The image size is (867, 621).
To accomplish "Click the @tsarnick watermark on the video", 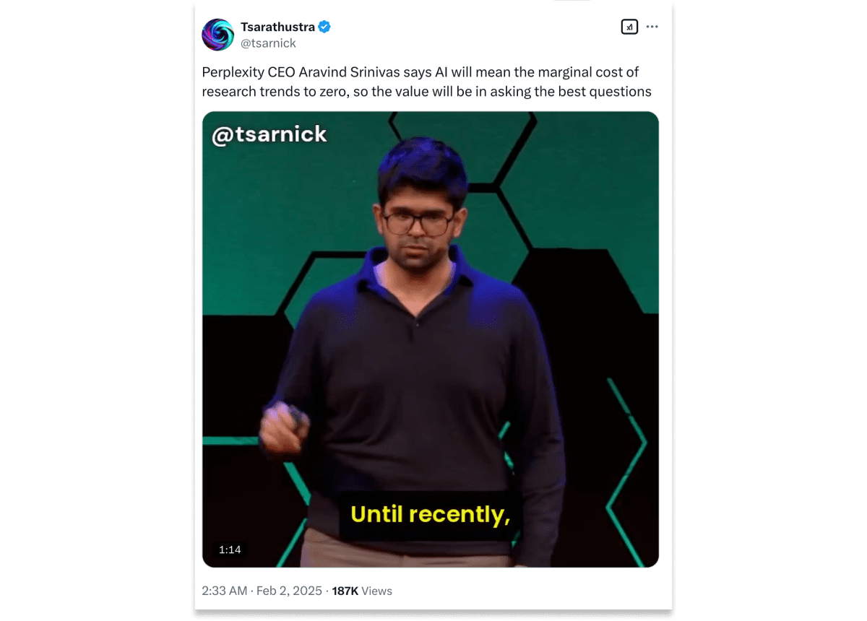I will click(x=269, y=134).
